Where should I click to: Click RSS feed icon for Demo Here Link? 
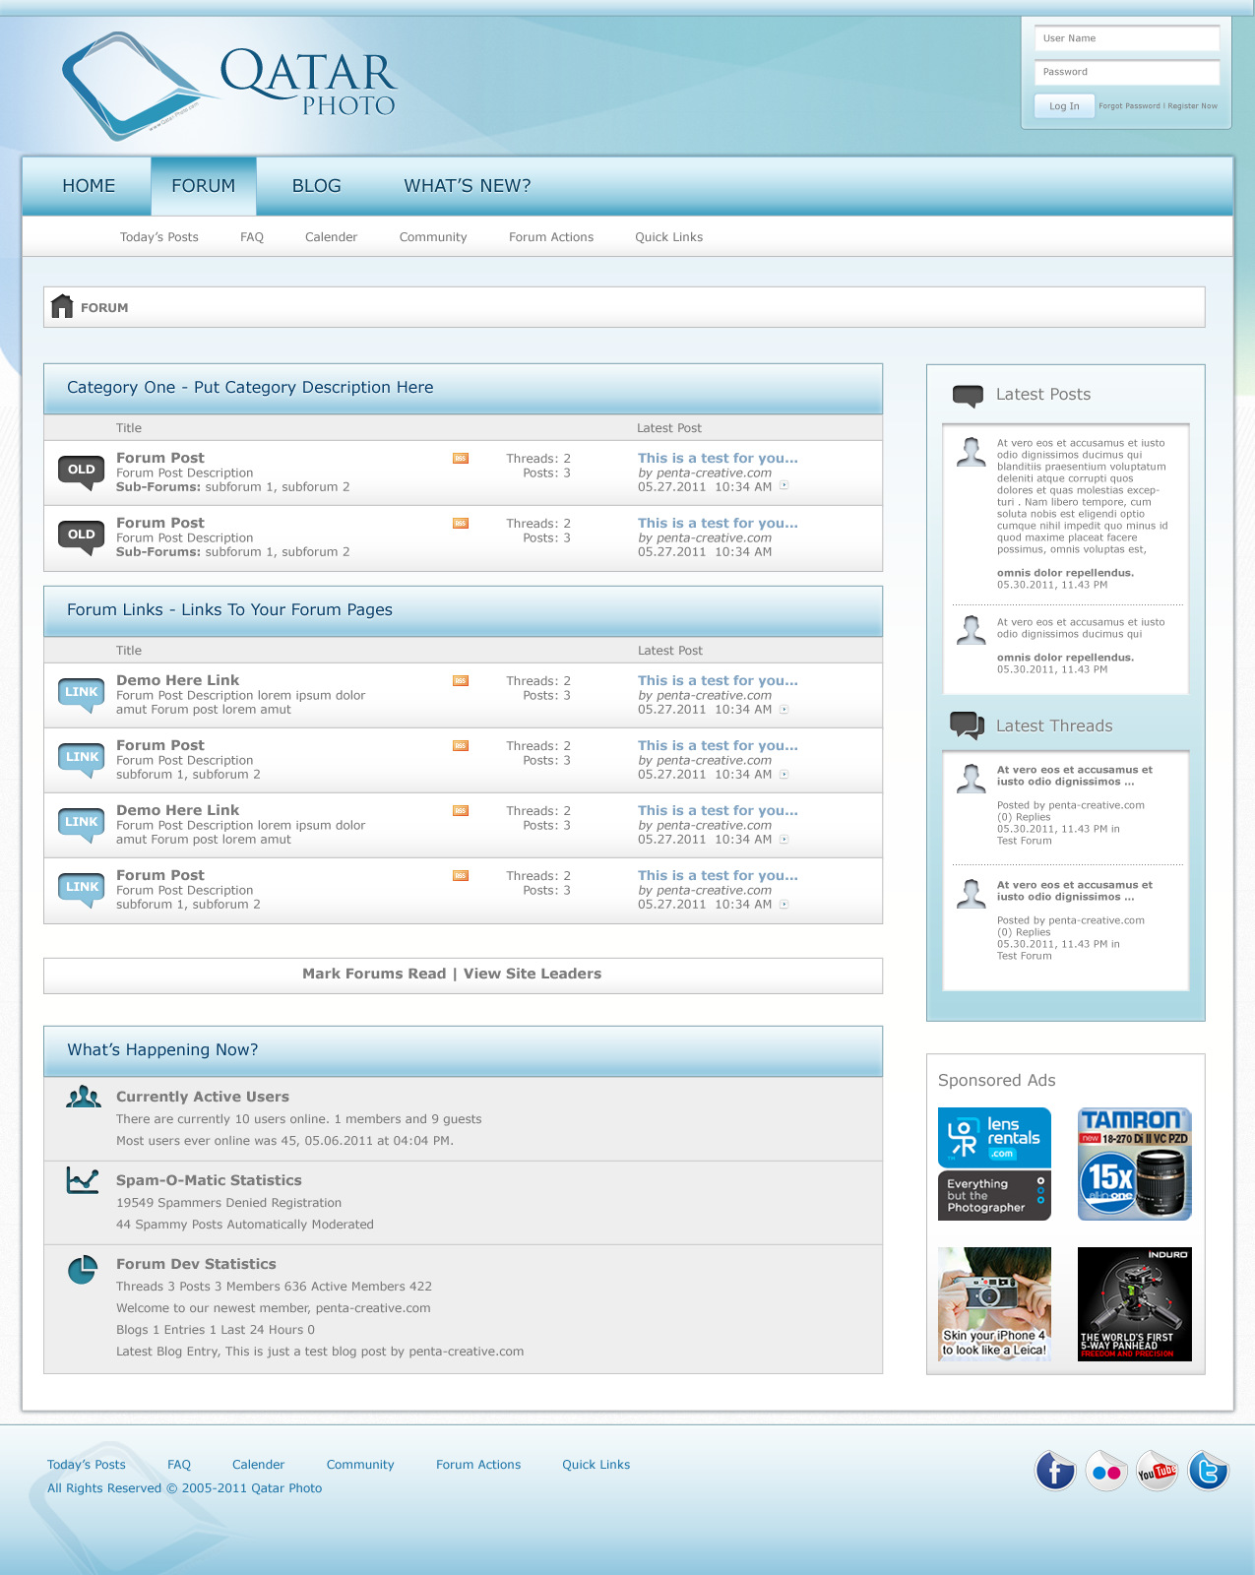click(461, 681)
